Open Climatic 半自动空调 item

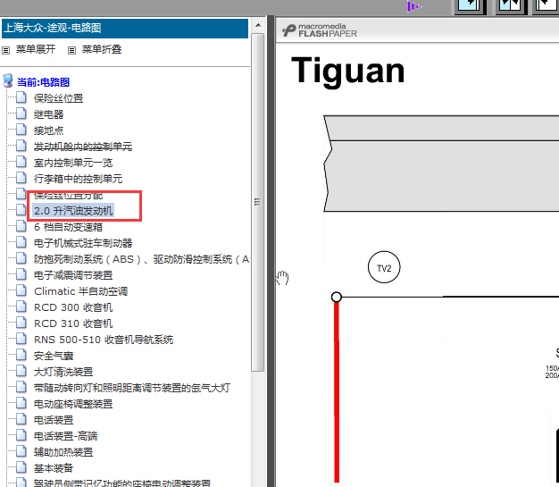point(80,291)
